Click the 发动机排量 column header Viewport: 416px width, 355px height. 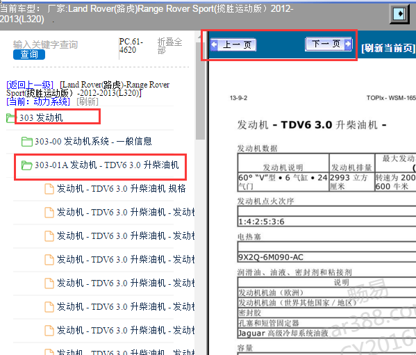(351, 167)
